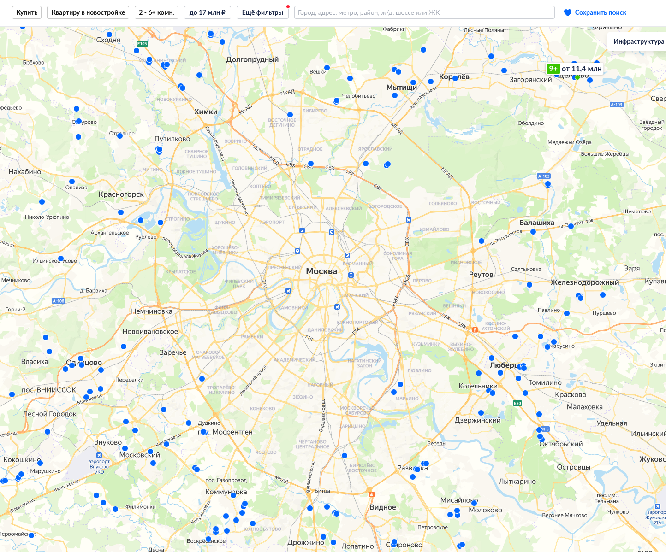The width and height of the screenshot is (666, 552).
Task: Select the blue marker on Мосрентген label
Action: point(203,432)
